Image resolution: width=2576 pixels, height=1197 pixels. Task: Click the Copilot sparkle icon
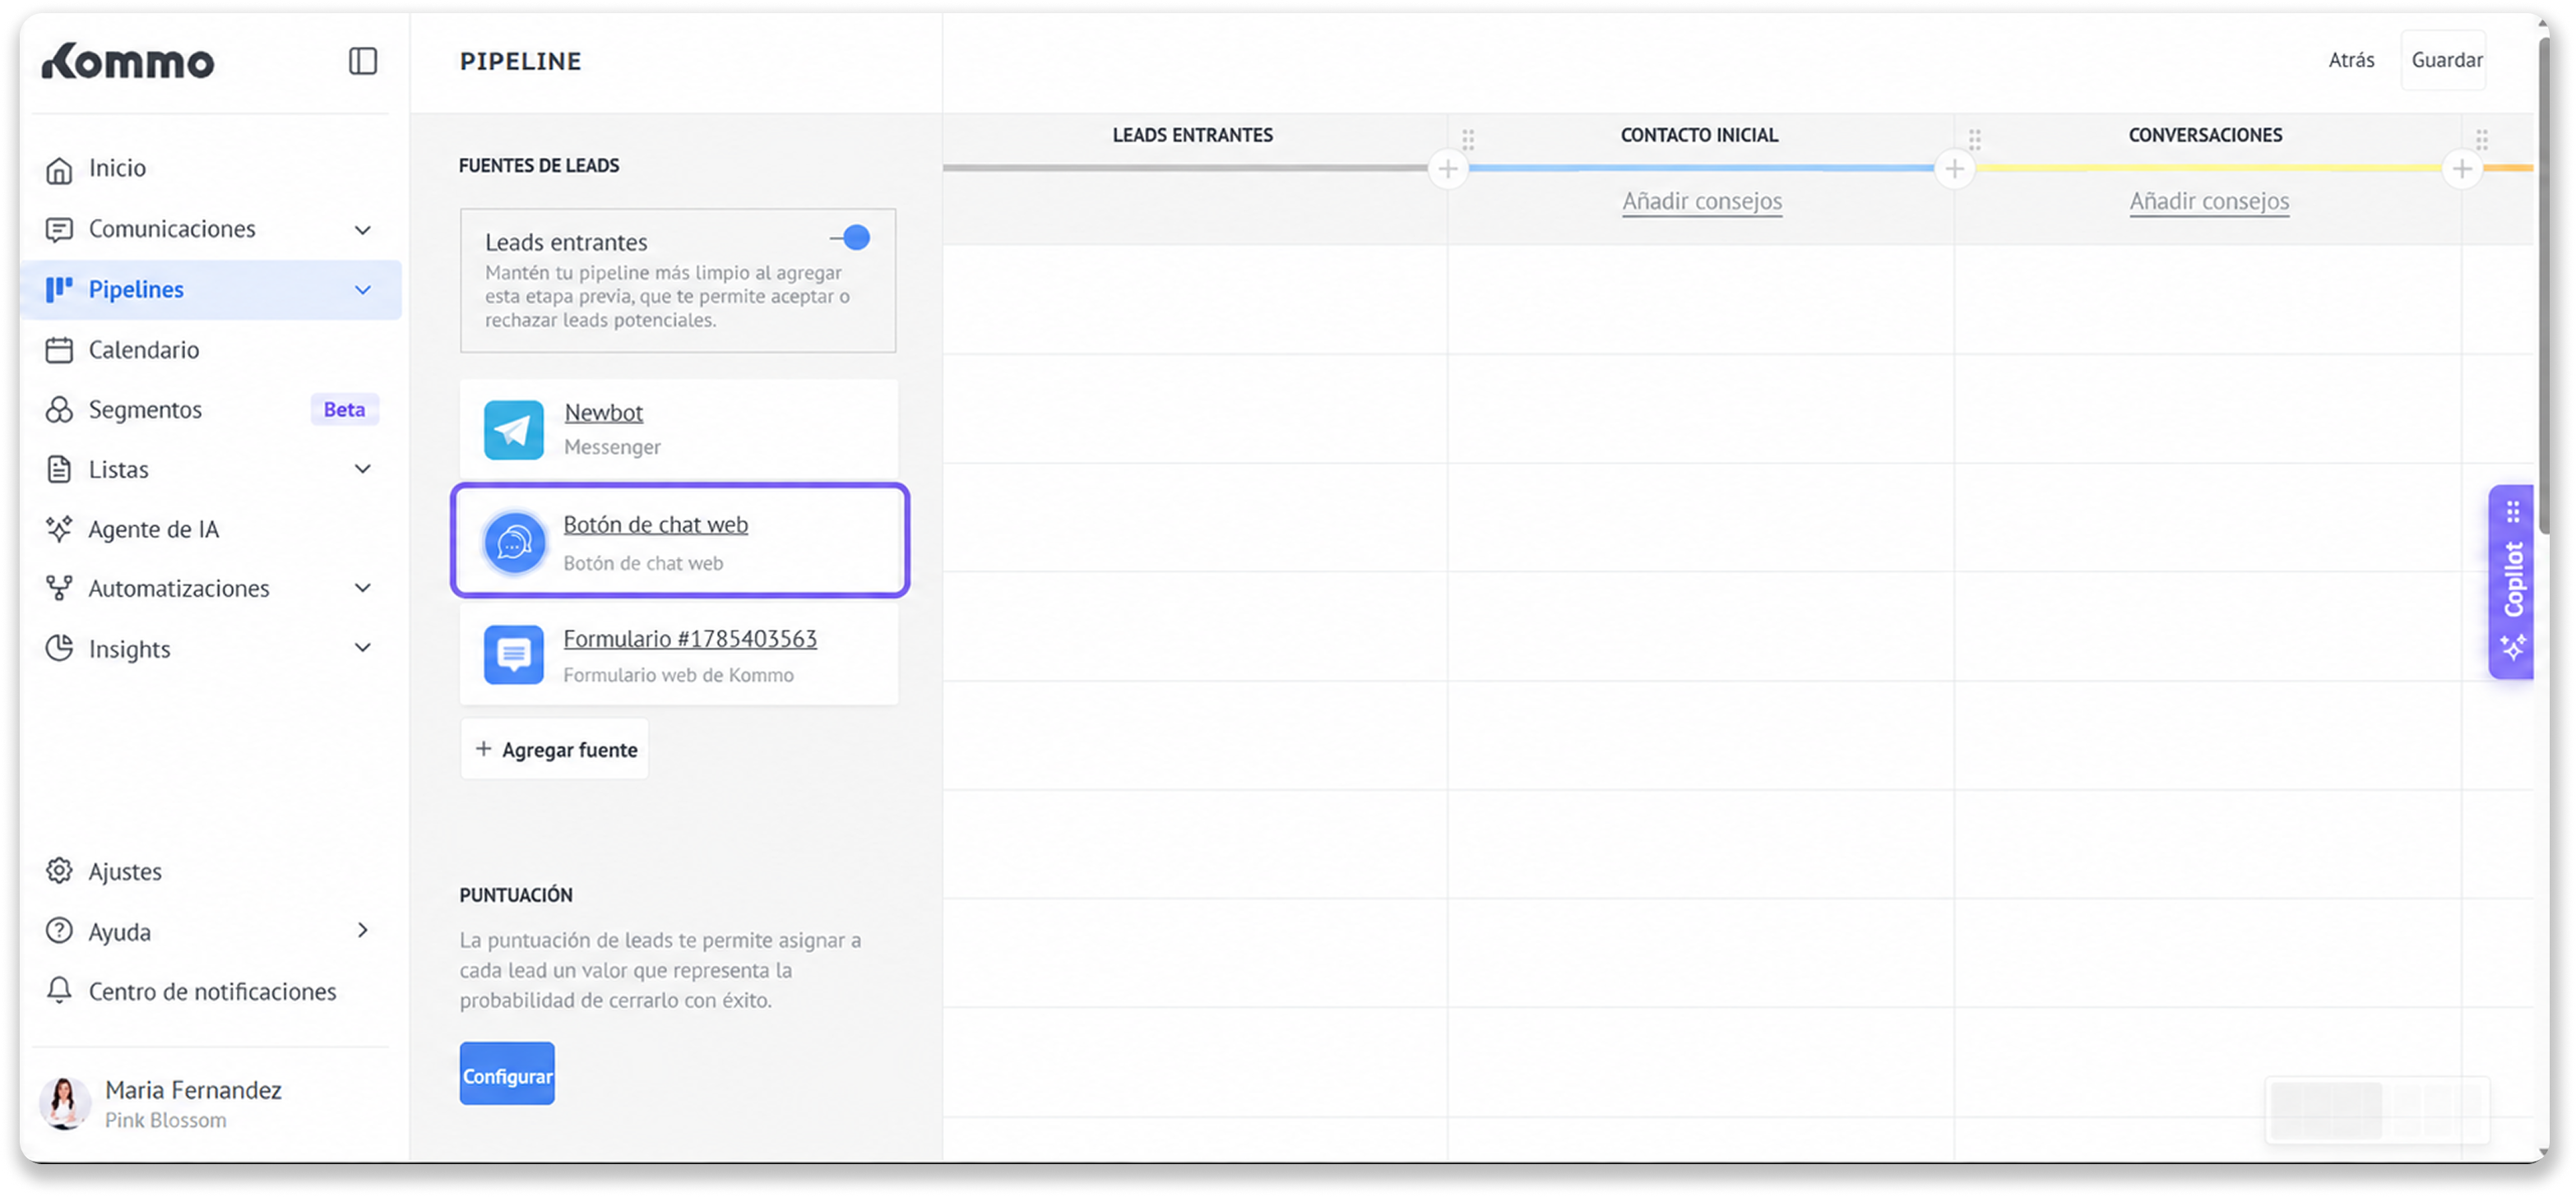[2513, 648]
